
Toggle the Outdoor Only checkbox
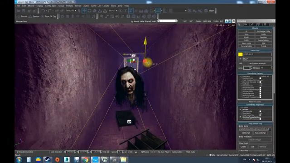(260, 78)
